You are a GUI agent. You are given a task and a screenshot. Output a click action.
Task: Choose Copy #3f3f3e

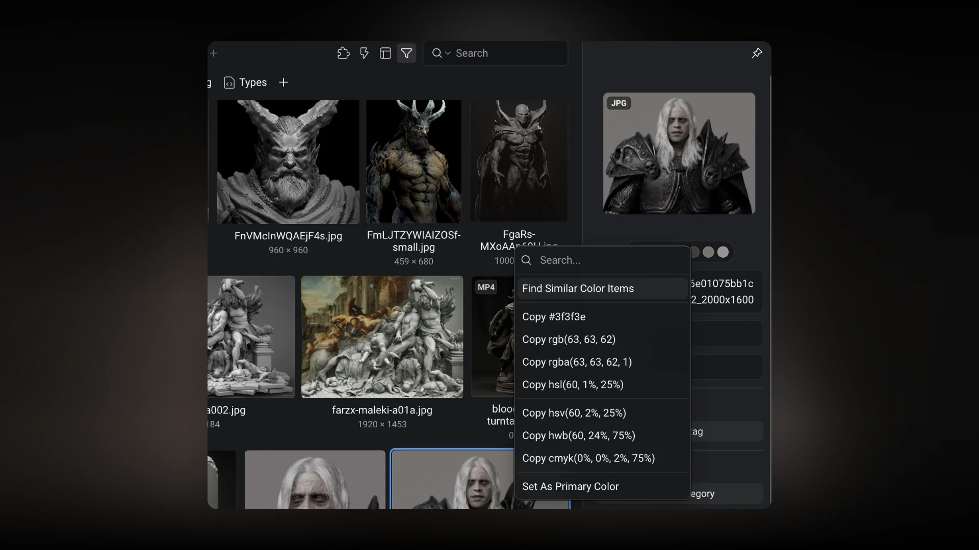click(603, 317)
